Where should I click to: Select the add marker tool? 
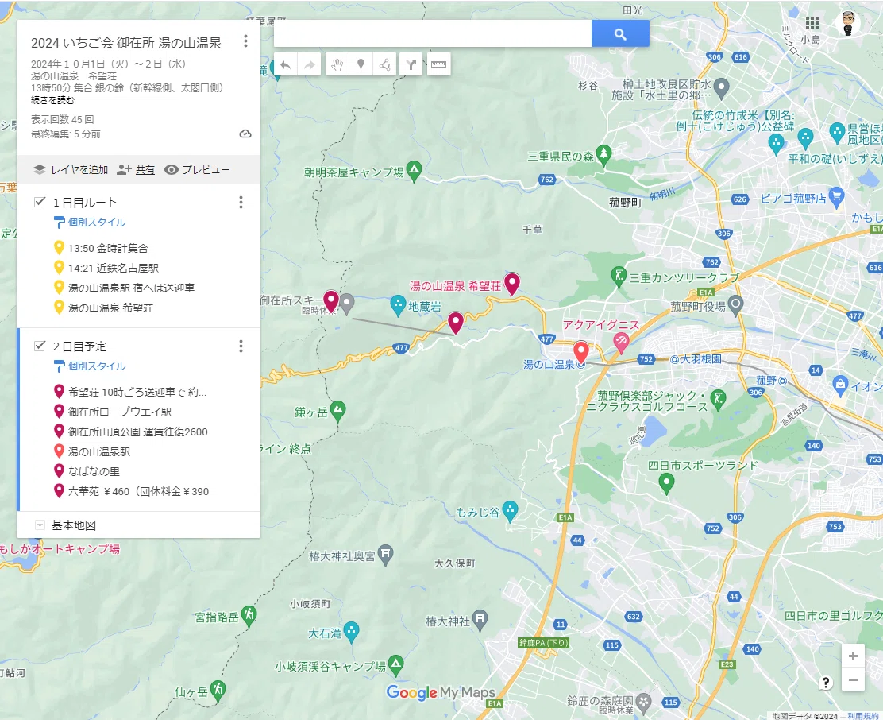tap(361, 65)
